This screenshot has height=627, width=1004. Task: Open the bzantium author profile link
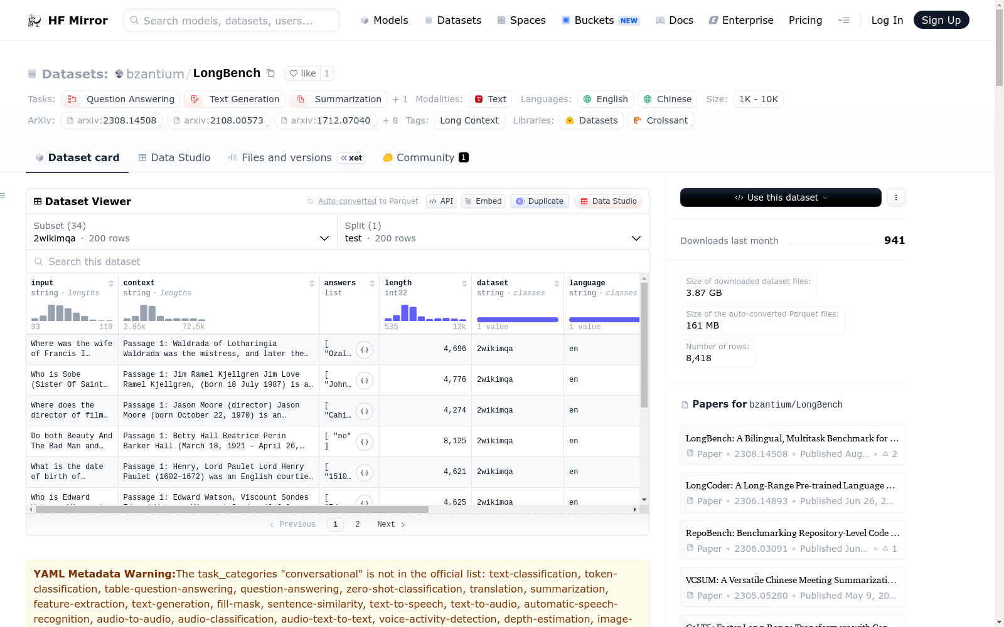pos(155,74)
